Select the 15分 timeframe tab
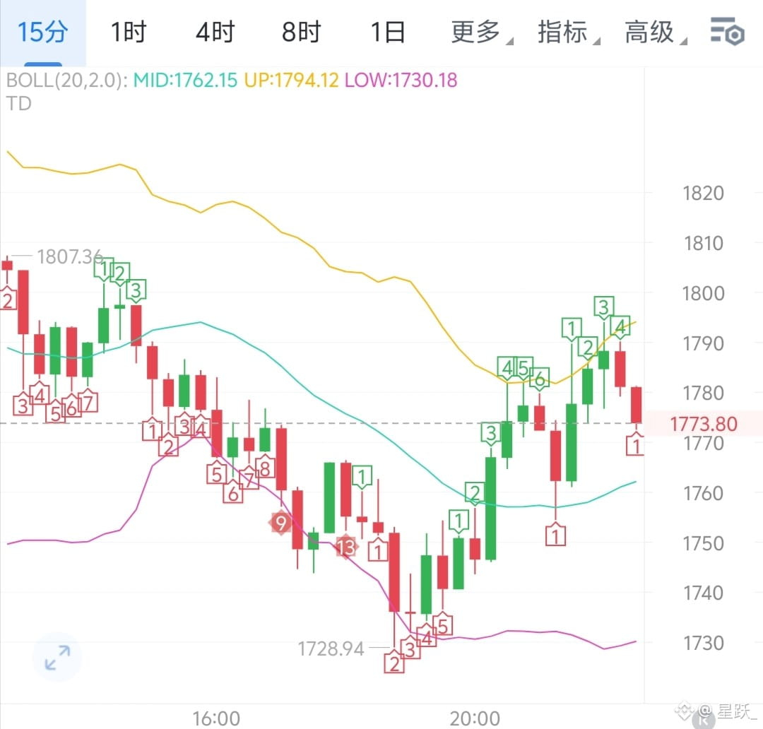This screenshot has height=729, width=763. pyautogui.click(x=42, y=32)
